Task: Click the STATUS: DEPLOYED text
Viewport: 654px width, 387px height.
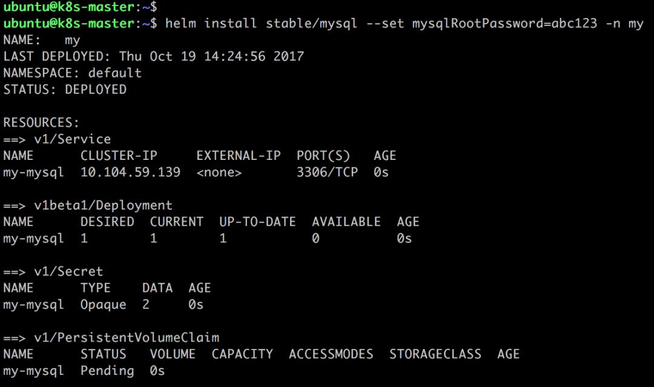Action: point(65,89)
